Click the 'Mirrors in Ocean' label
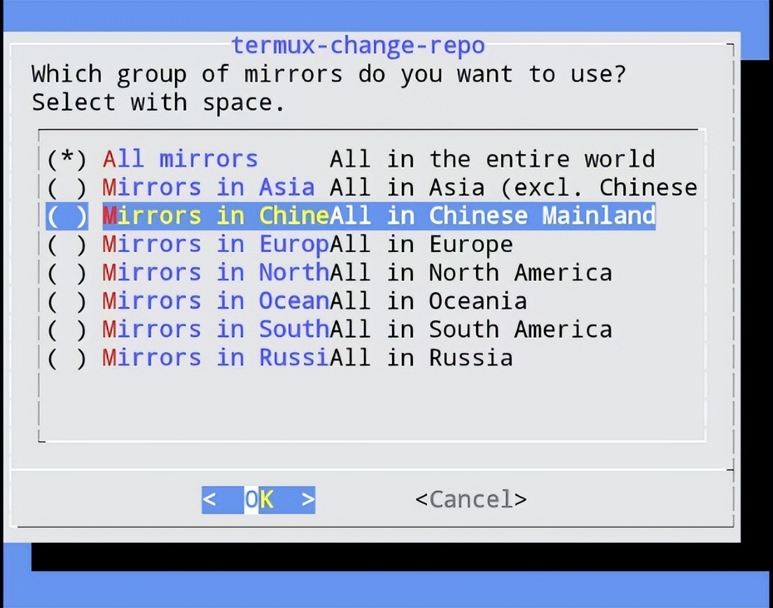The width and height of the screenshot is (773, 608). tap(216, 301)
